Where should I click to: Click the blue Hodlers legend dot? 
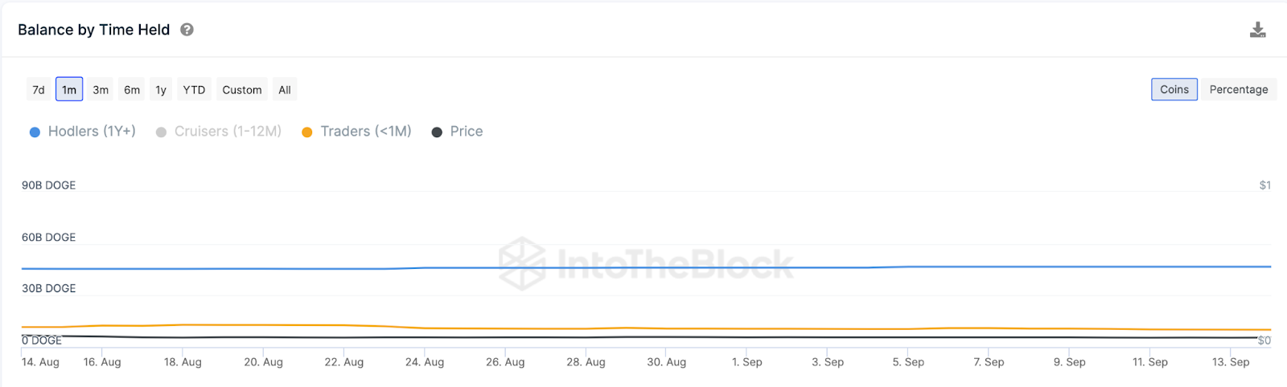35,132
